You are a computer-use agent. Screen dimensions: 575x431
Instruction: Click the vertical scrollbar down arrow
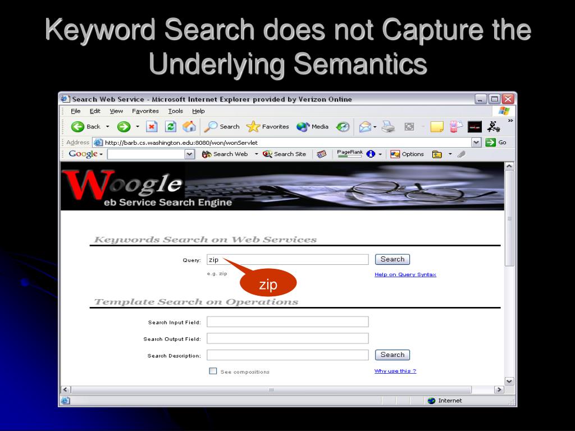(509, 381)
